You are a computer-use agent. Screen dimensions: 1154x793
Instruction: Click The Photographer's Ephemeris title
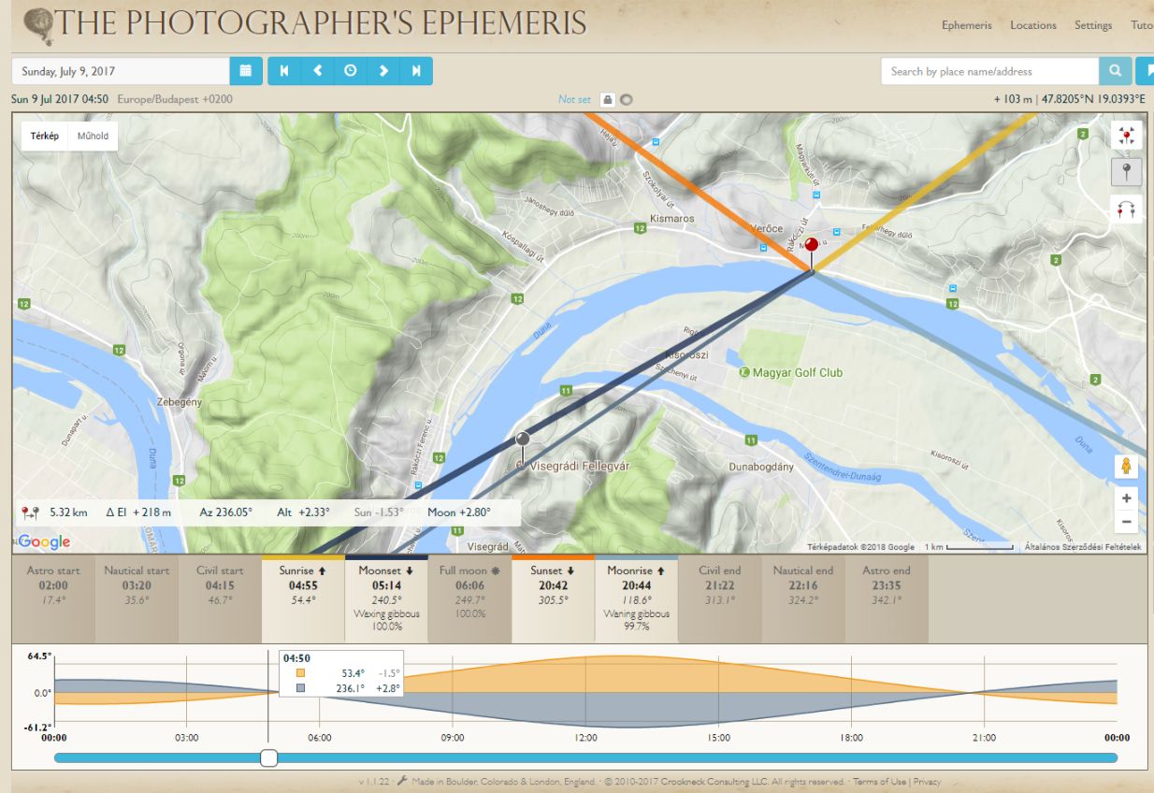[x=323, y=23]
